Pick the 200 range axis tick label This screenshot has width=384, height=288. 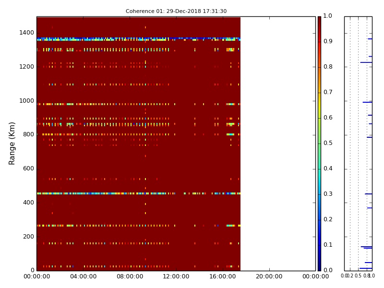point(28,237)
